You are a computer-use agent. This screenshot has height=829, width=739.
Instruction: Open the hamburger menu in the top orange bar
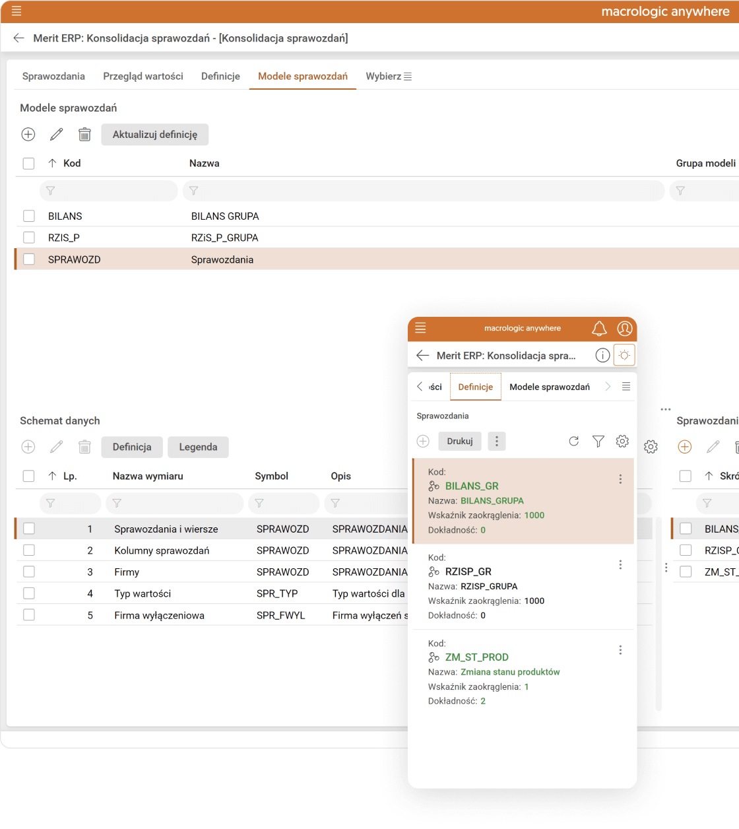tap(16, 11)
